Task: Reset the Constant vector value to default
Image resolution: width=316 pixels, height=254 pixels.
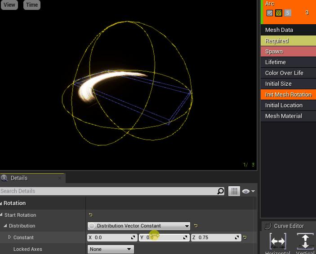Action: (x=245, y=237)
